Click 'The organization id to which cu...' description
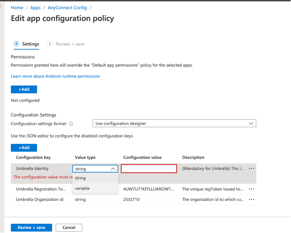 point(213,200)
